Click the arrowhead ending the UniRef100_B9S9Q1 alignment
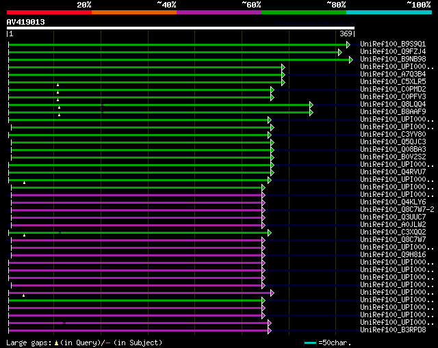 coord(348,44)
